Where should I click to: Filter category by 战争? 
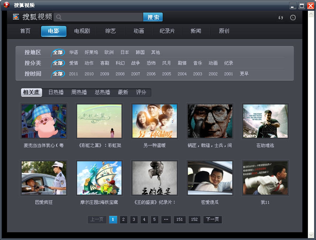(x=135, y=63)
